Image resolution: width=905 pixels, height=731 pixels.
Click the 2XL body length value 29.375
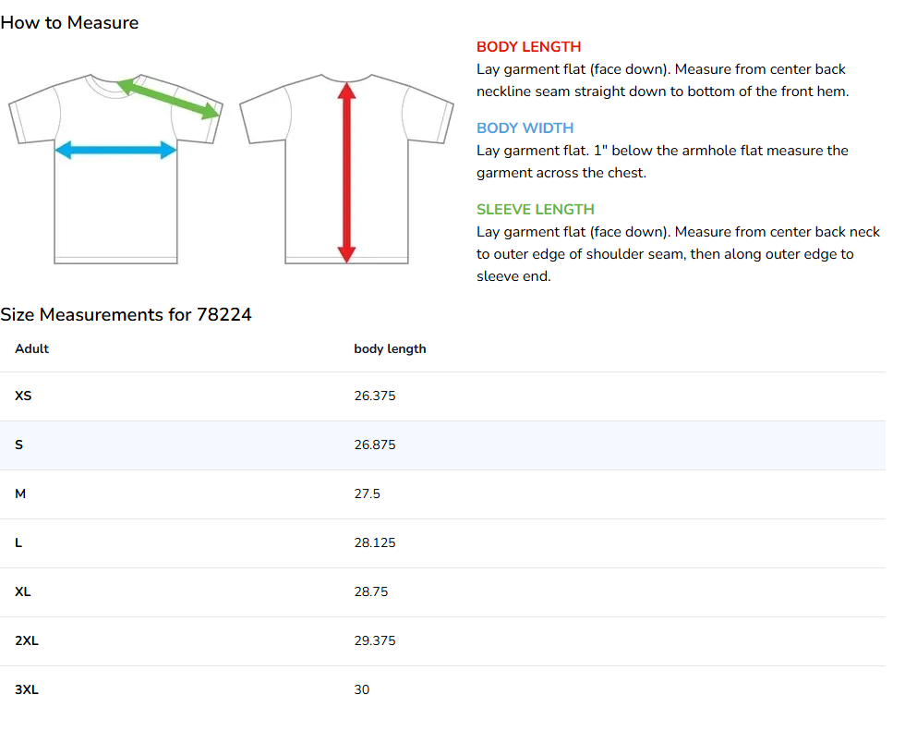tap(374, 640)
